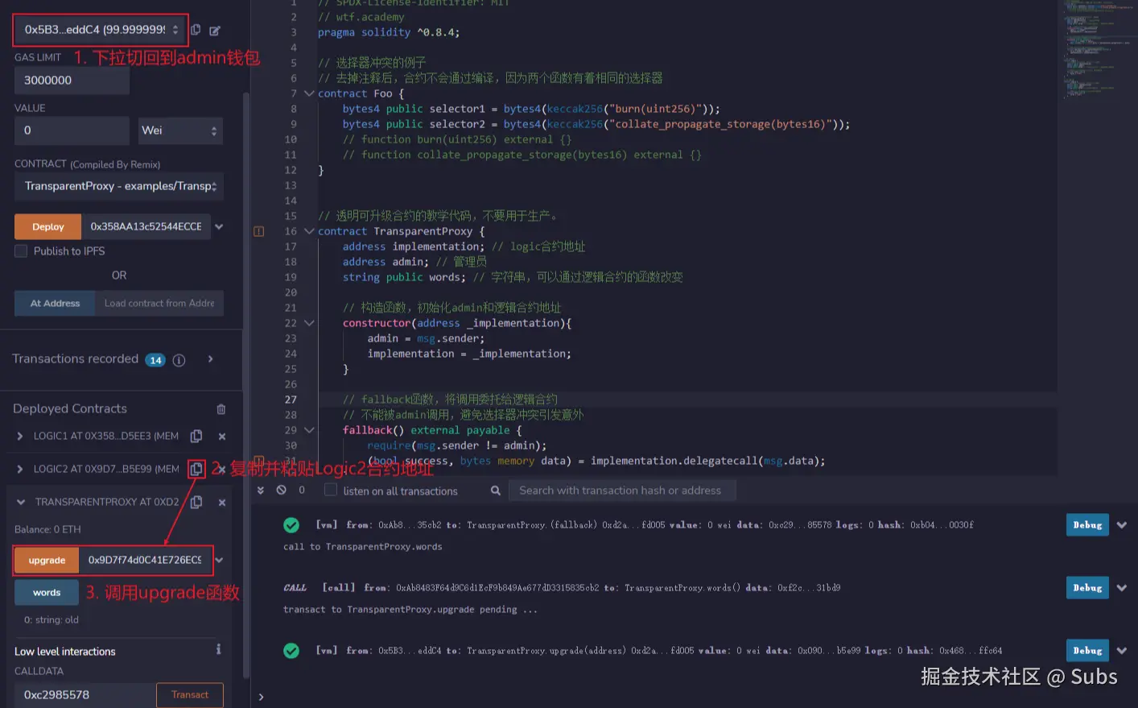
Task: Copy the selected account address
Action: (x=196, y=30)
